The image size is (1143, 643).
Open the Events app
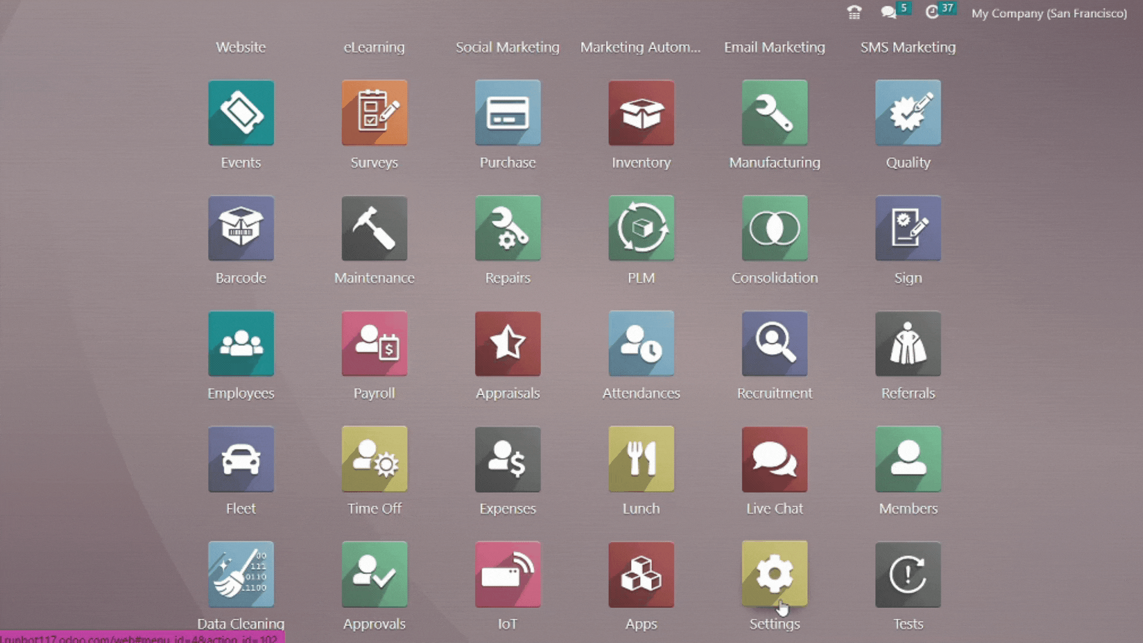pos(241,113)
